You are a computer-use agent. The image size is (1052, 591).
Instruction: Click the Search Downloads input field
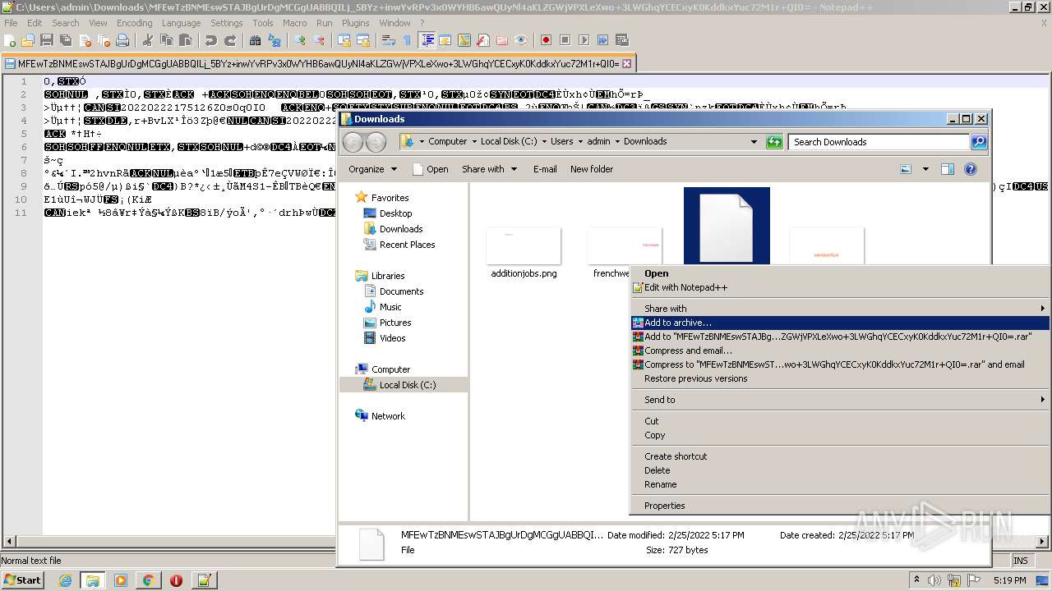[879, 142]
